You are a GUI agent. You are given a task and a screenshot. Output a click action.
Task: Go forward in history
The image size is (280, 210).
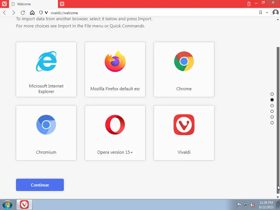tap(14, 13)
